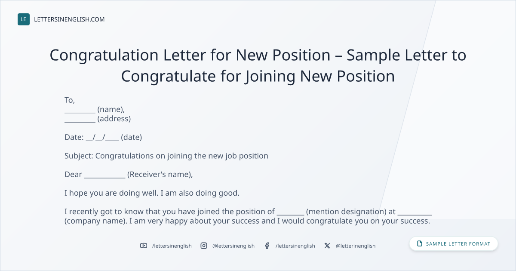The width and height of the screenshot is (516, 271).
Task: Click the X (Twitter) icon
Action: coord(327,246)
